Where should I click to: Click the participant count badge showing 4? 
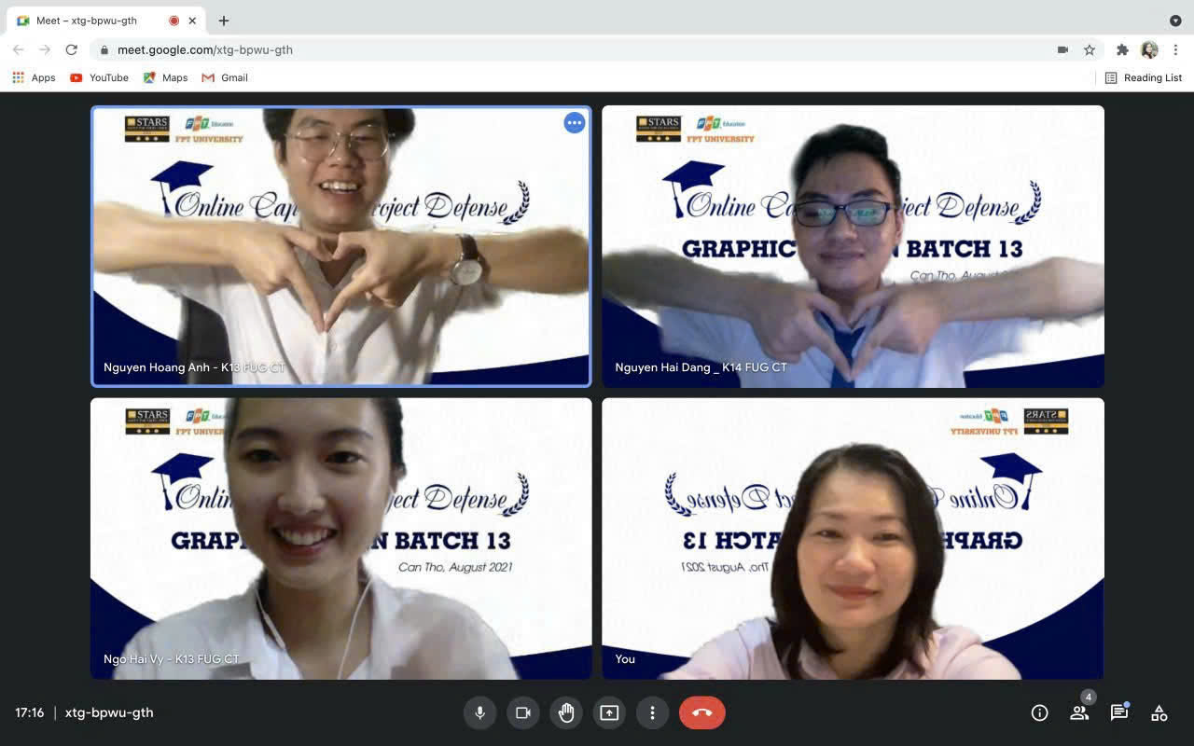point(1088,697)
